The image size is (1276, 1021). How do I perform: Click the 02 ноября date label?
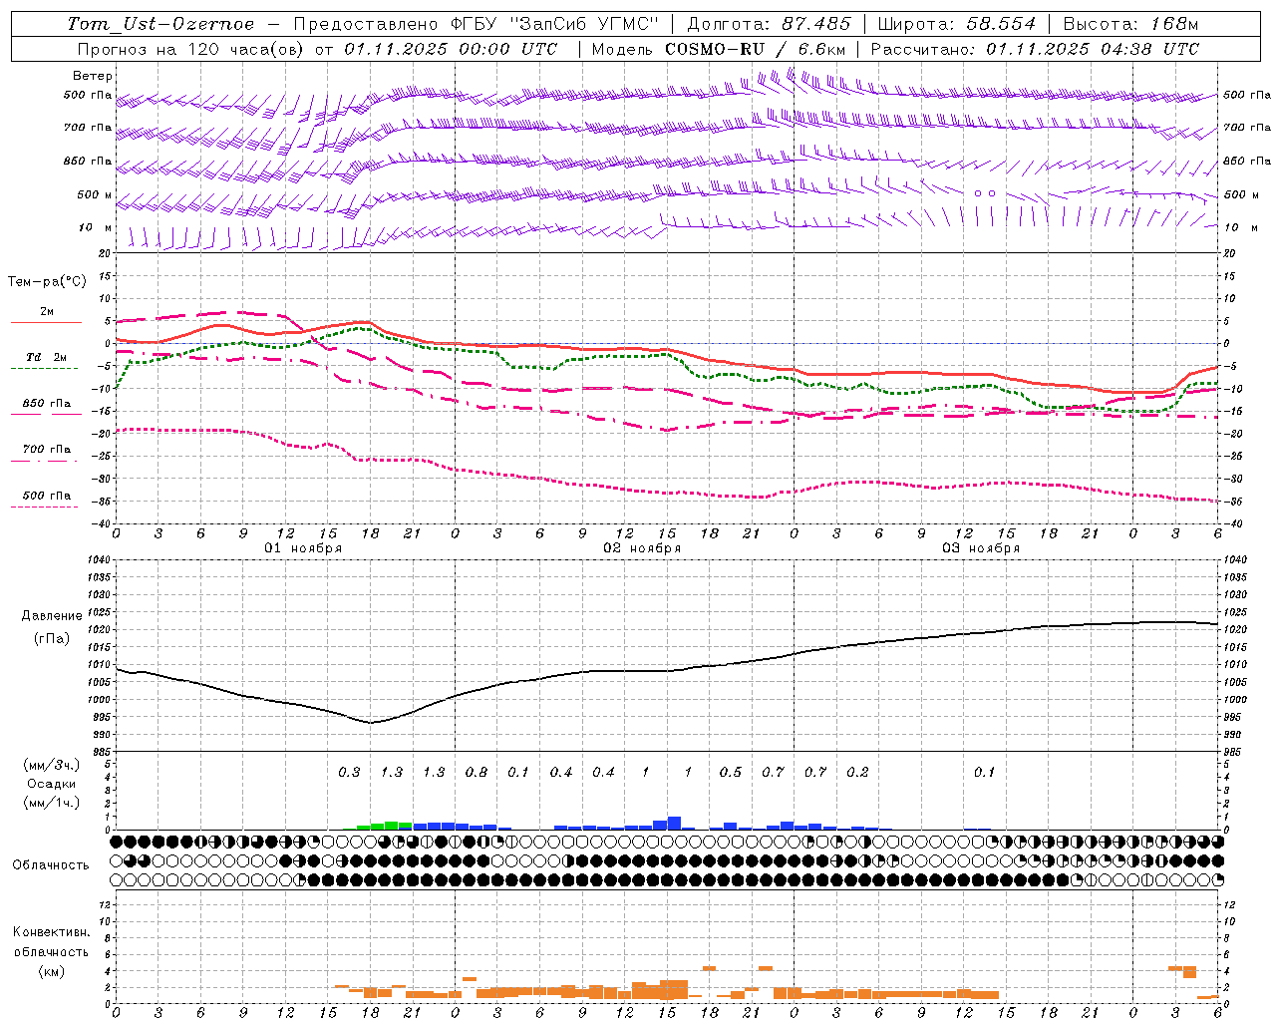click(642, 548)
